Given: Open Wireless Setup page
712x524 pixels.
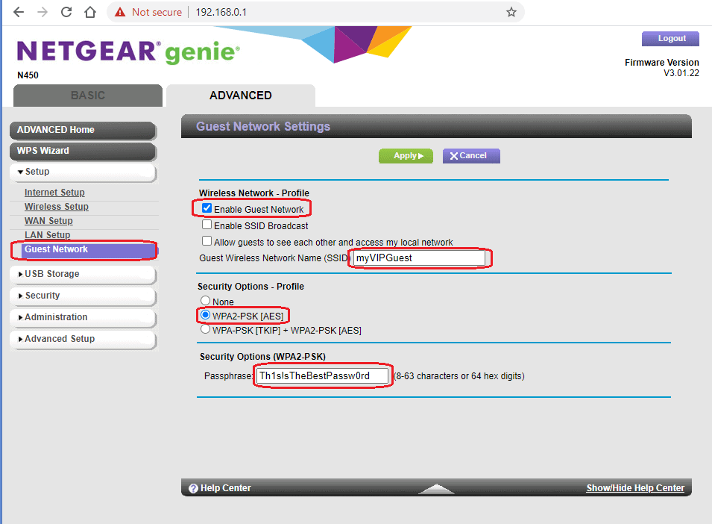Looking at the screenshot, I should (x=56, y=207).
